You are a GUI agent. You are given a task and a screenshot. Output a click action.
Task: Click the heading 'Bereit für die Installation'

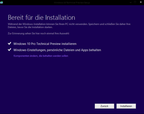41,17
